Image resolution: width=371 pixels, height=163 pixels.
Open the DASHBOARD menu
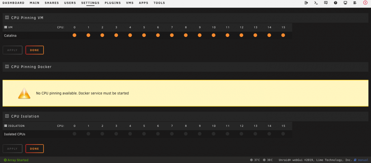point(13,3)
